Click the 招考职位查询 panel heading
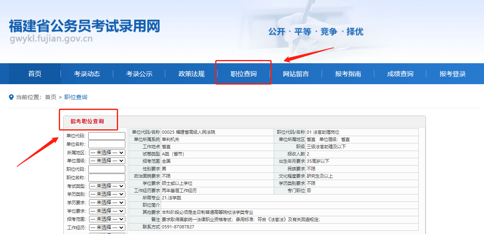The image size is (484, 234). pos(87,121)
